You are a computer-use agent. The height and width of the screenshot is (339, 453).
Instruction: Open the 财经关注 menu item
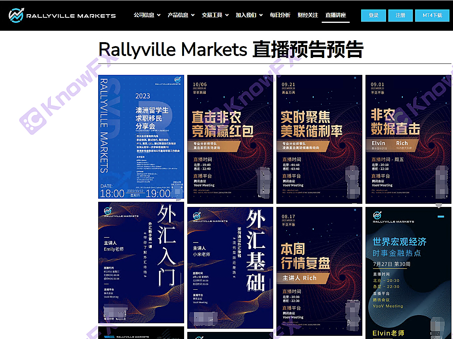308,15
